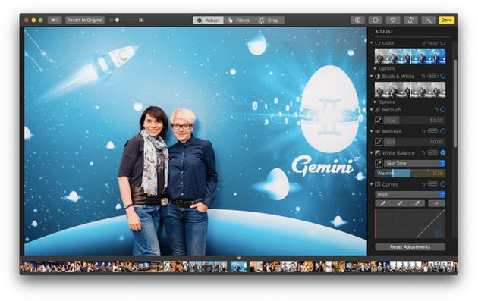
Task: Apply Auto to Black & White
Action: pyautogui.click(x=432, y=76)
